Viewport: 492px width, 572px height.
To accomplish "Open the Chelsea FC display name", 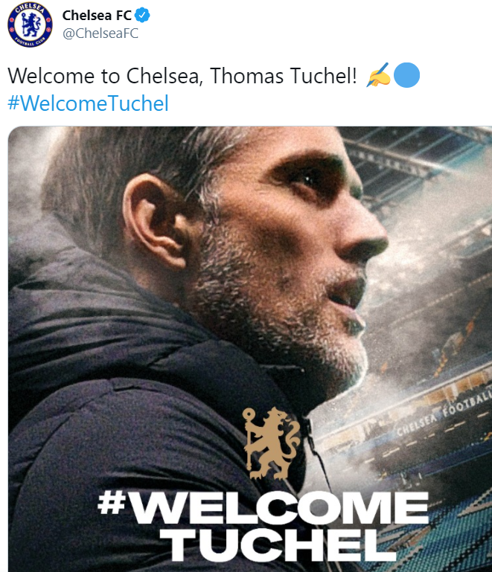I will coord(97,16).
